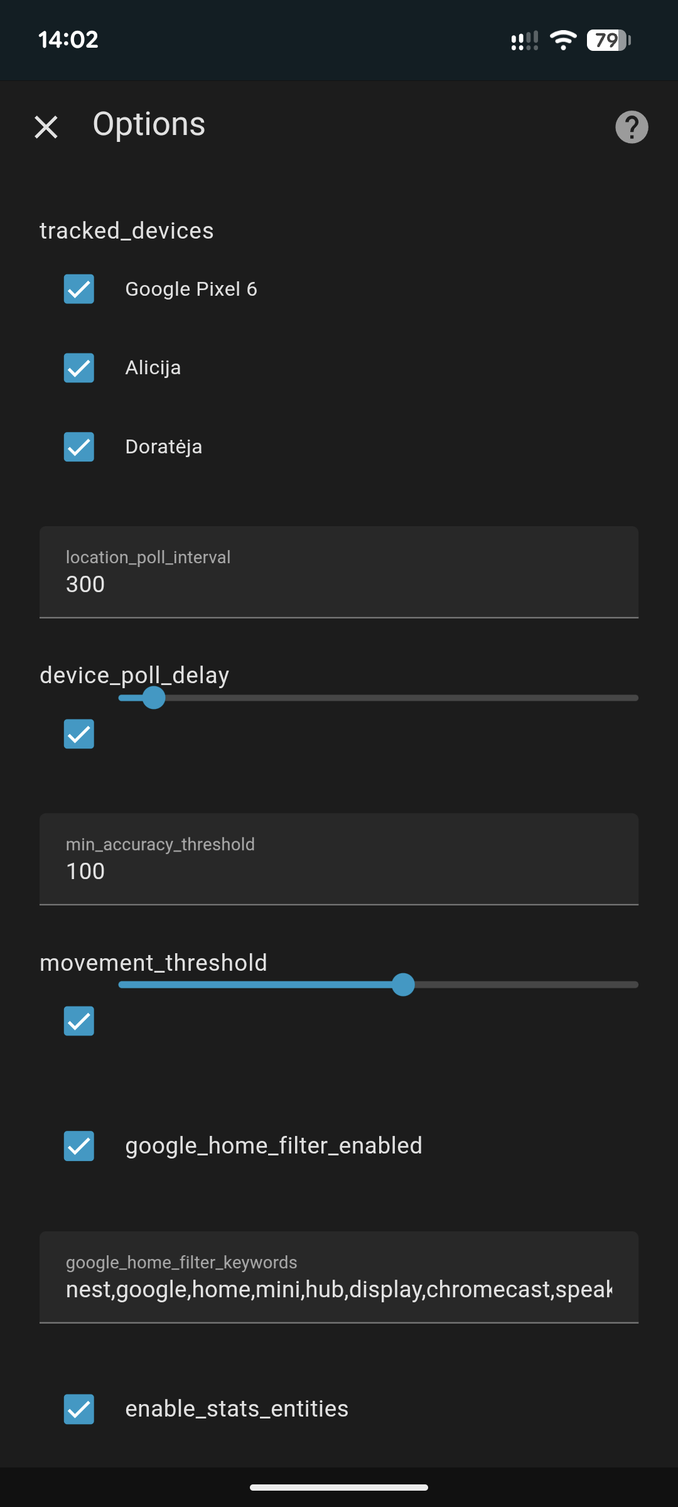
Task: Disable google_home_filter_enabled checkbox
Action: pos(79,1146)
